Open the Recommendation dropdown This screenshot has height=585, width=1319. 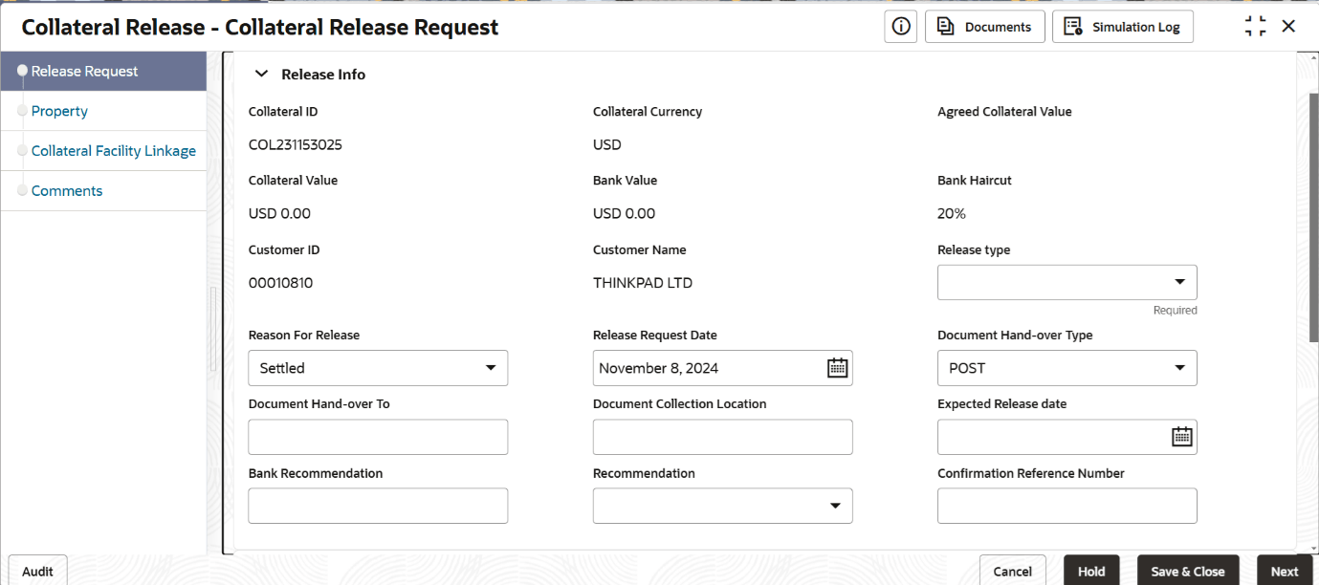(x=722, y=506)
